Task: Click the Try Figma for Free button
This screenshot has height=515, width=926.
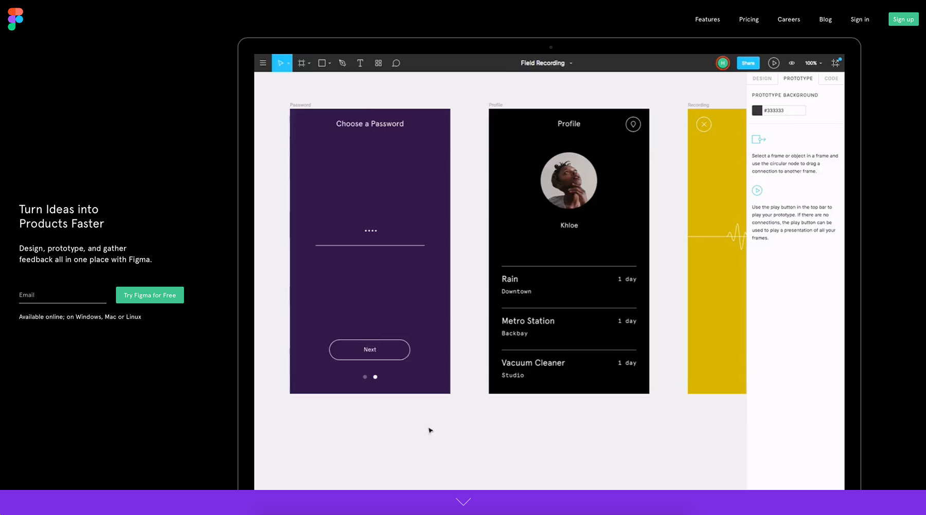Action: [x=150, y=295]
